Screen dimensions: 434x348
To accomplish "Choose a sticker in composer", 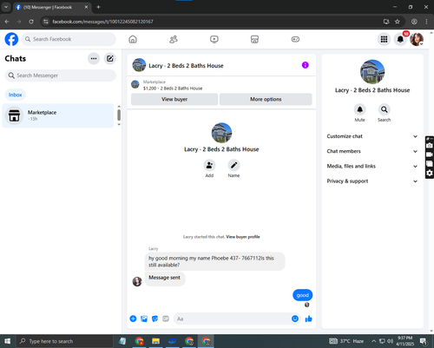I will point(155,318).
